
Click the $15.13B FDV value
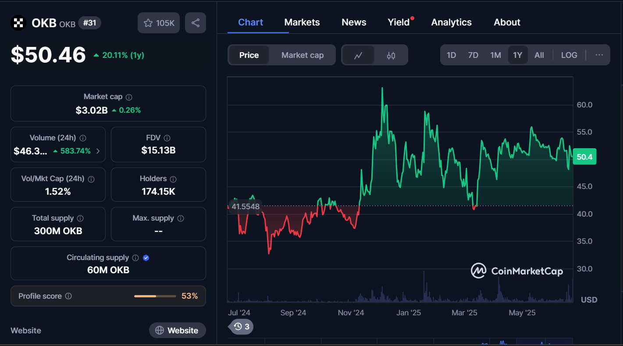pyautogui.click(x=158, y=151)
